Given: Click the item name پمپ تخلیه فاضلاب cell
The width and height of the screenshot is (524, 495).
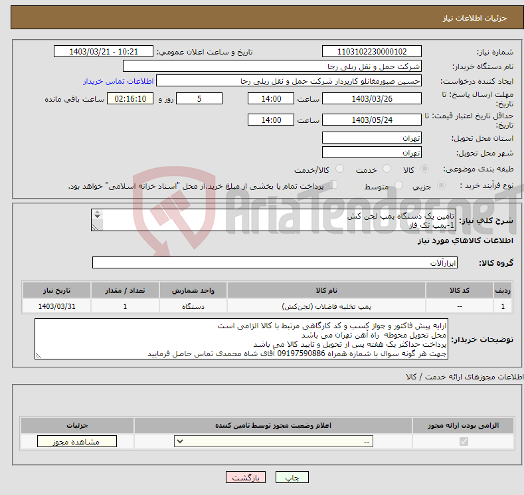Looking at the screenshot, I should pos(326,306).
